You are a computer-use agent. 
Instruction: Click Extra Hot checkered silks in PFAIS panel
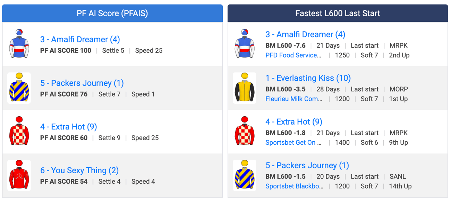[x=19, y=132]
